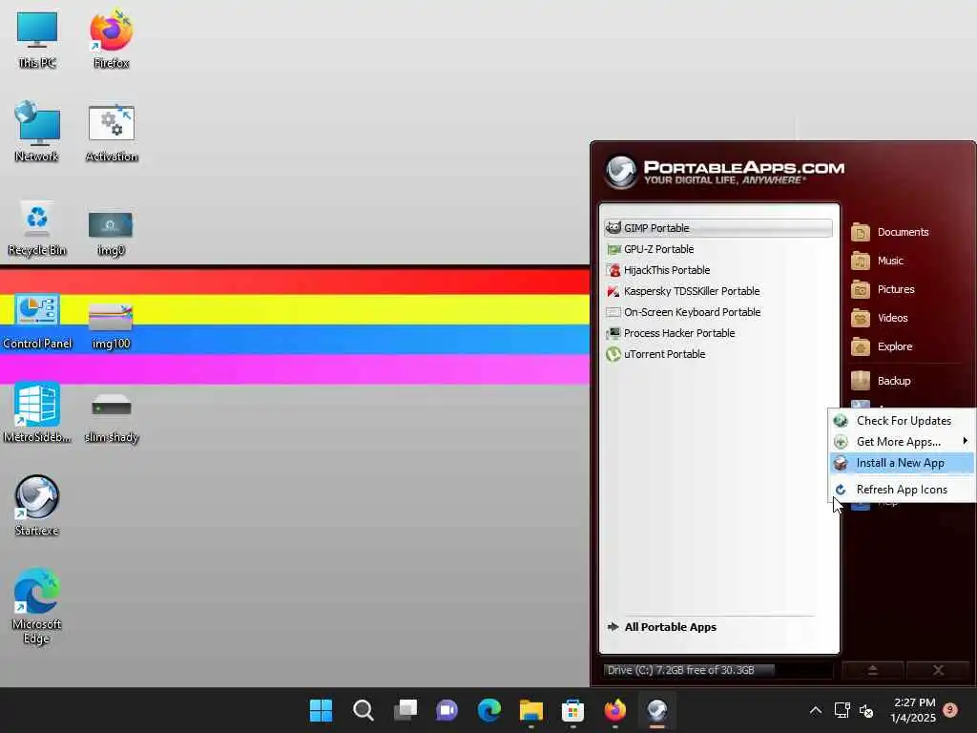This screenshot has width=977, height=733.
Task: Select Install a New App
Action: pos(902,463)
